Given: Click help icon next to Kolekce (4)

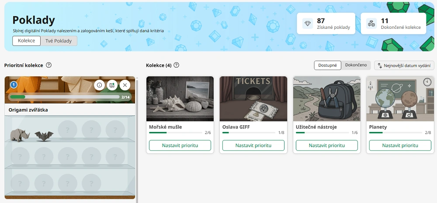Looking at the screenshot, I should point(176,65).
